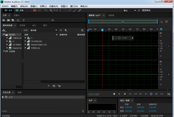Move playhead to previous marker
174x117 pixels.
pyautogui.click(x=130, y=94)
